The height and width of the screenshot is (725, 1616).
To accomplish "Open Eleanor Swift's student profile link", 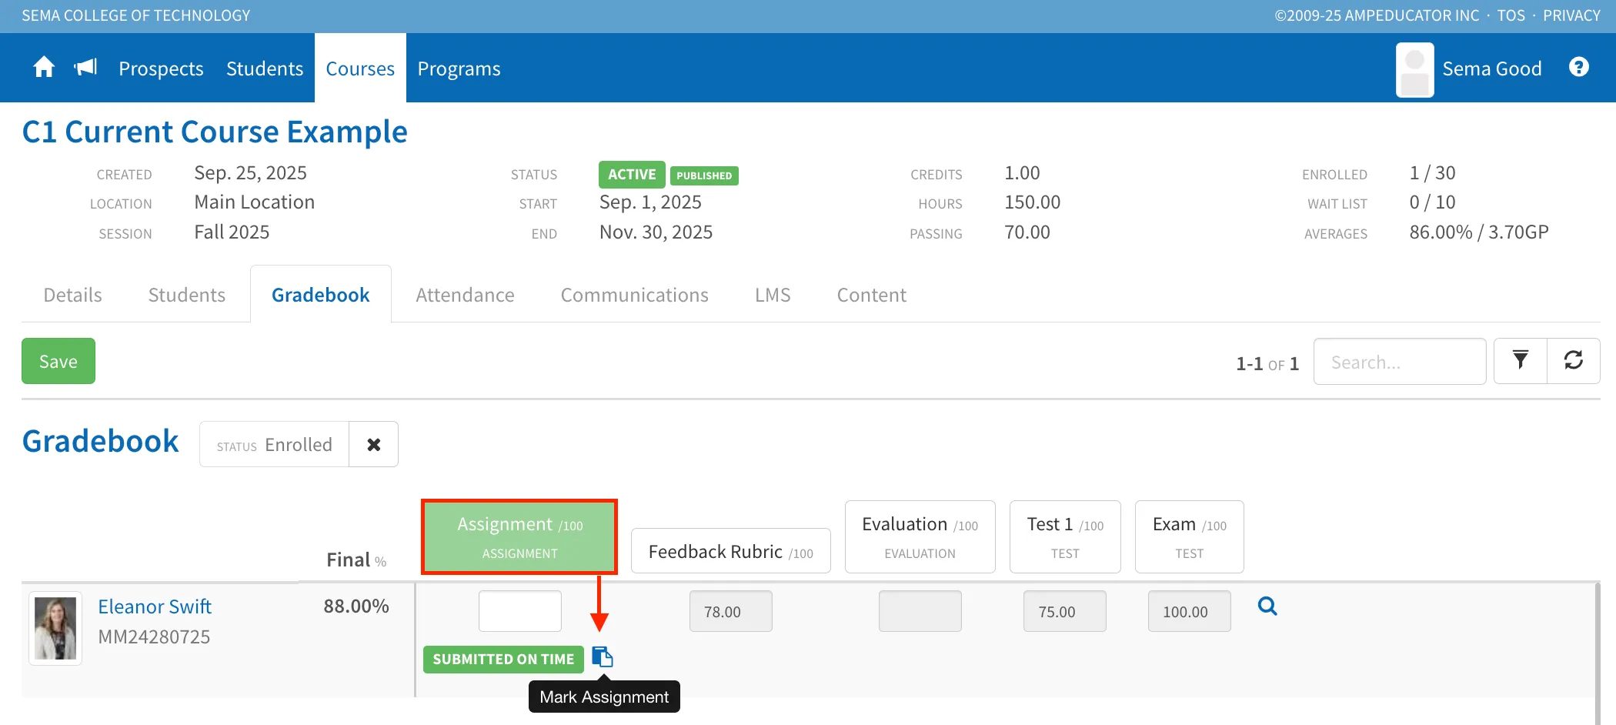I will pyautogui.click(x=155, y=606).
